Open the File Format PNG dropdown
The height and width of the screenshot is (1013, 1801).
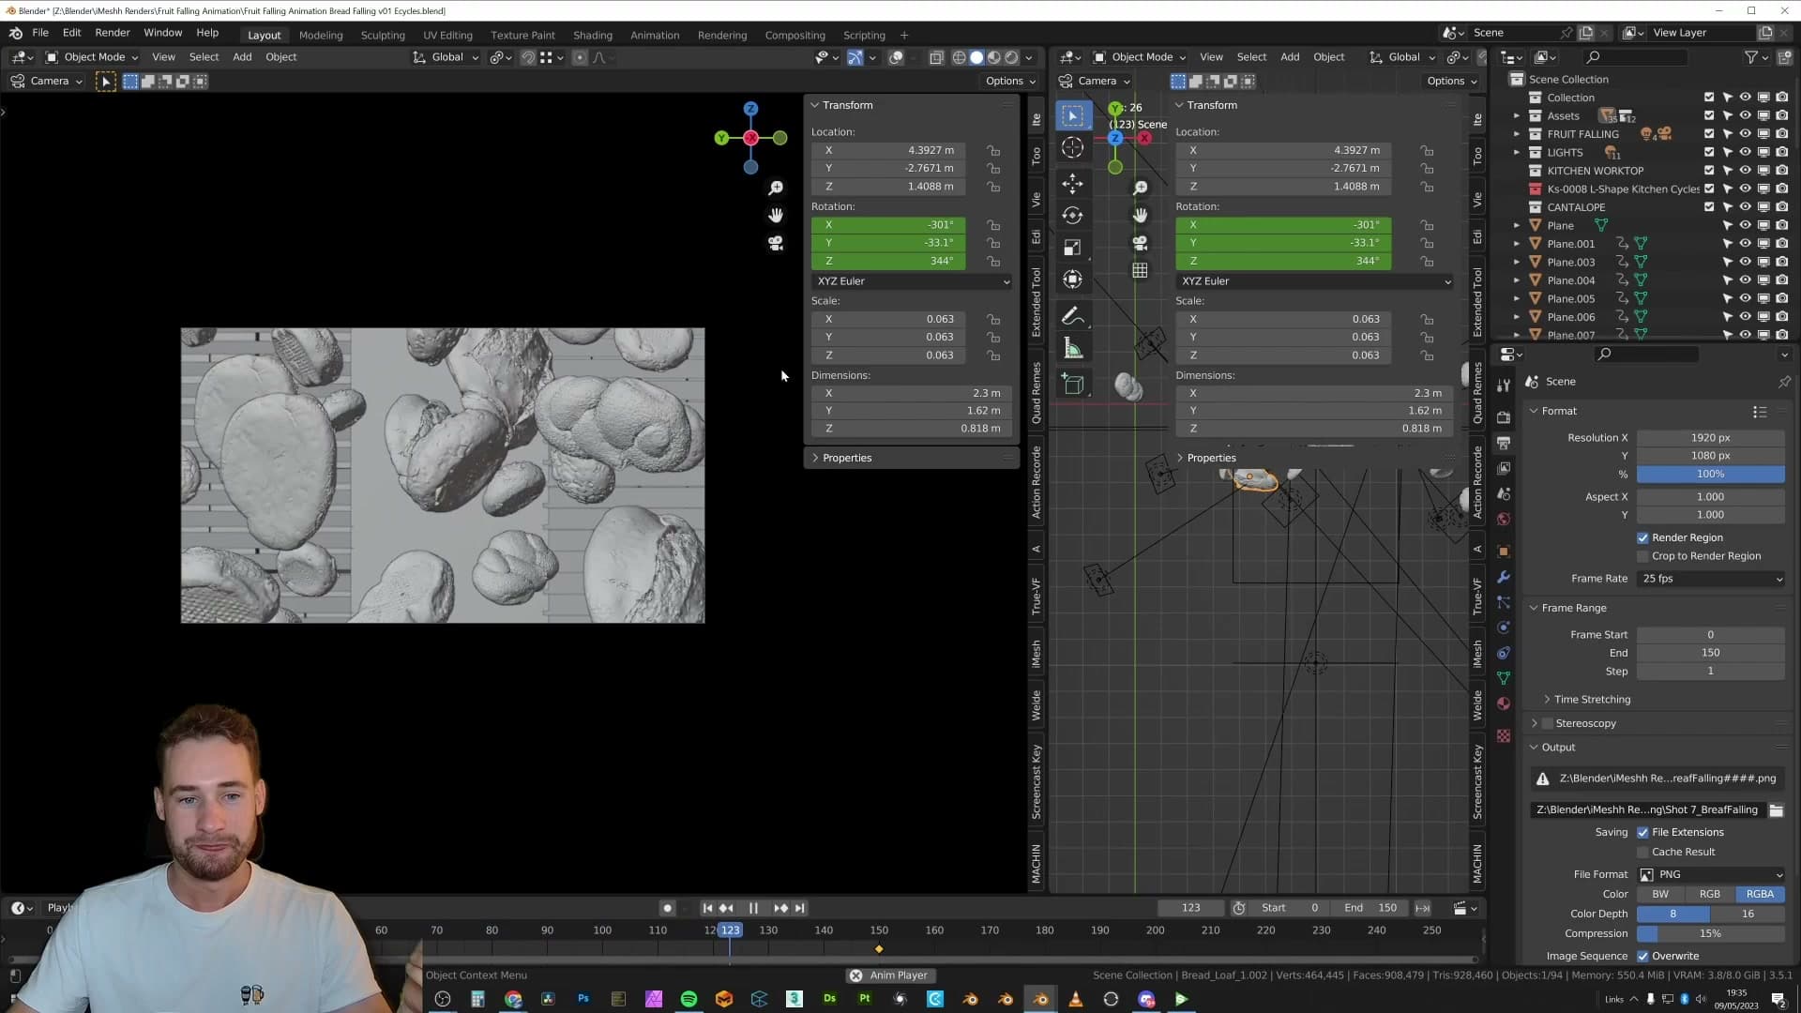tap(1711, 874)
